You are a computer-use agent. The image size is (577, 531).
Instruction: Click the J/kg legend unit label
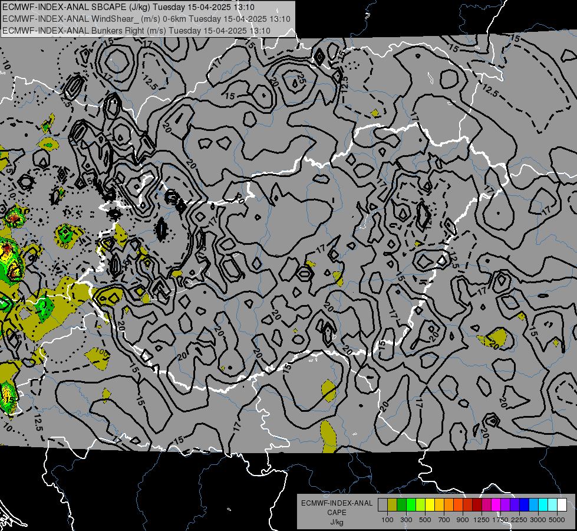pyautogui.click(x=337, y=522)
